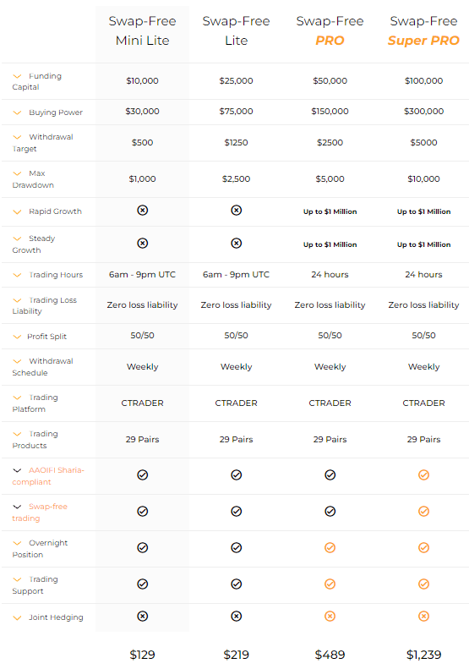
Task: Expand the Funding Capital row
Action: click(17, 76)
